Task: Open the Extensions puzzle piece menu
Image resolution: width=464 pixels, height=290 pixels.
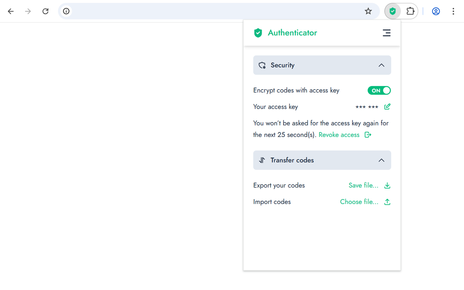Action: pos(410,11)
